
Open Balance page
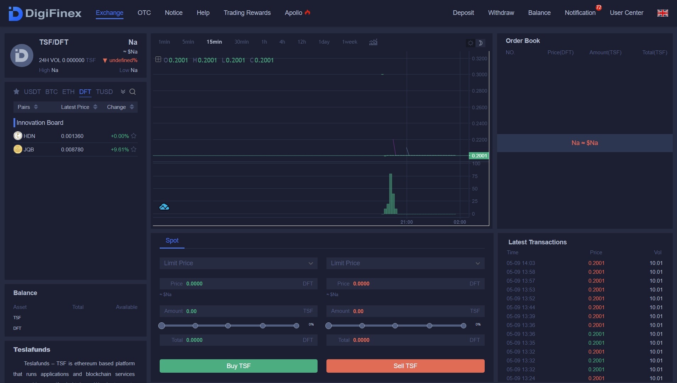point(539,13)
